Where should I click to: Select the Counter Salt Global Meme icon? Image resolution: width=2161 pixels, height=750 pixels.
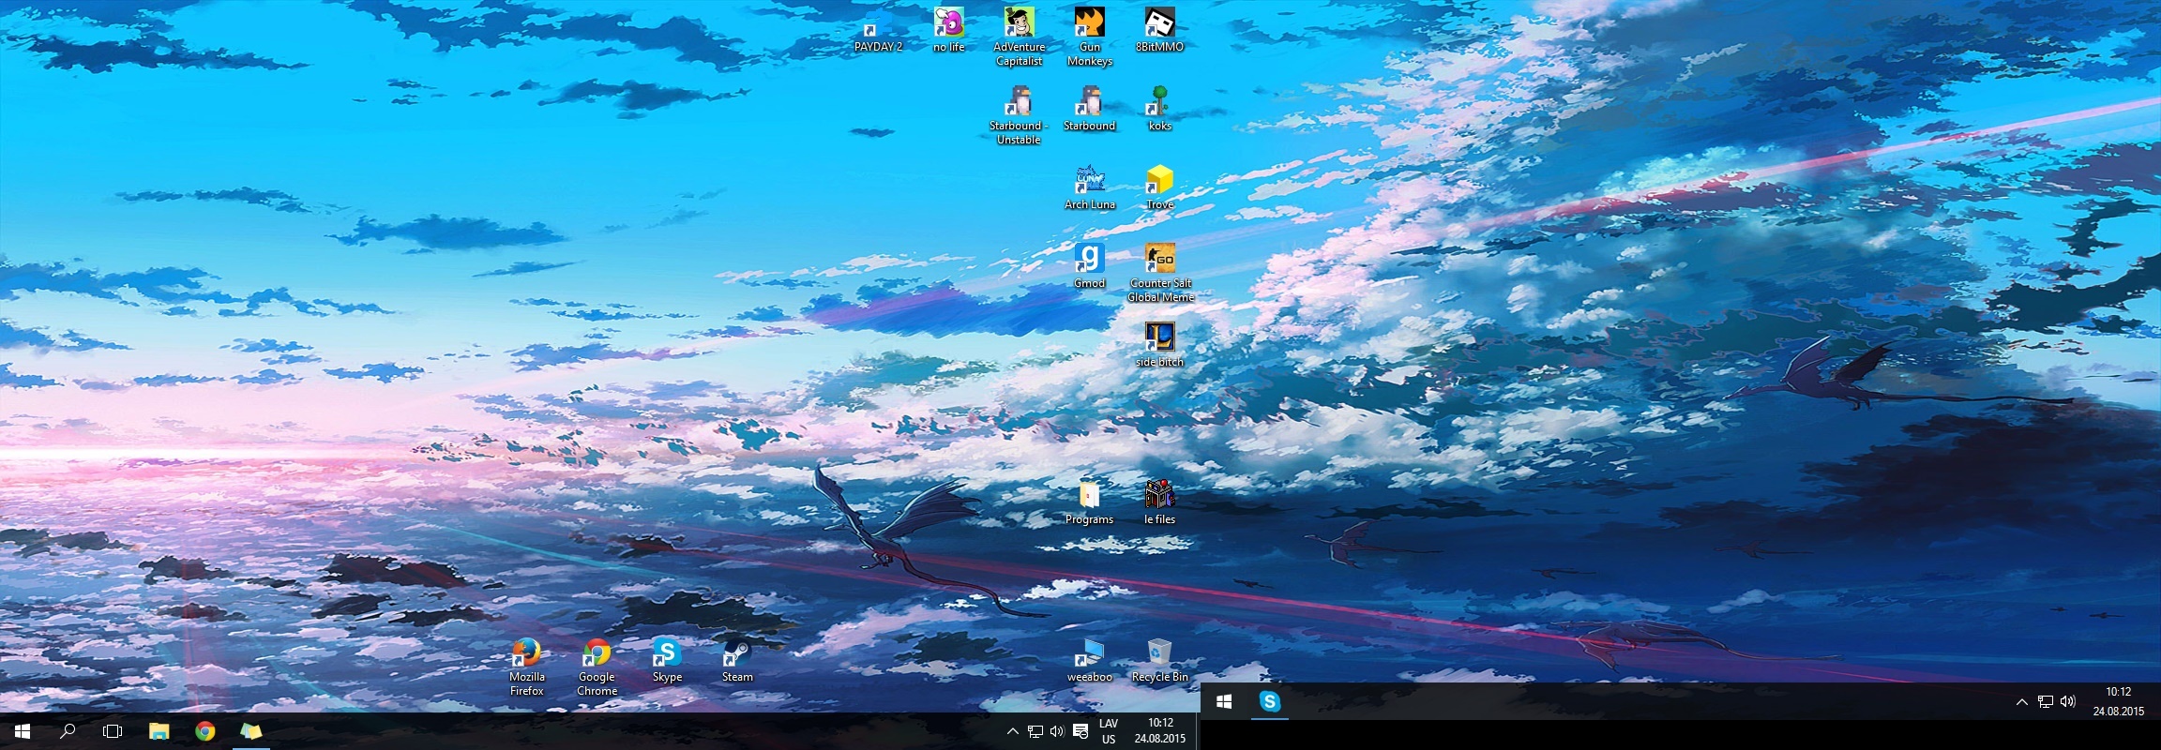[x=1159, y=259]
